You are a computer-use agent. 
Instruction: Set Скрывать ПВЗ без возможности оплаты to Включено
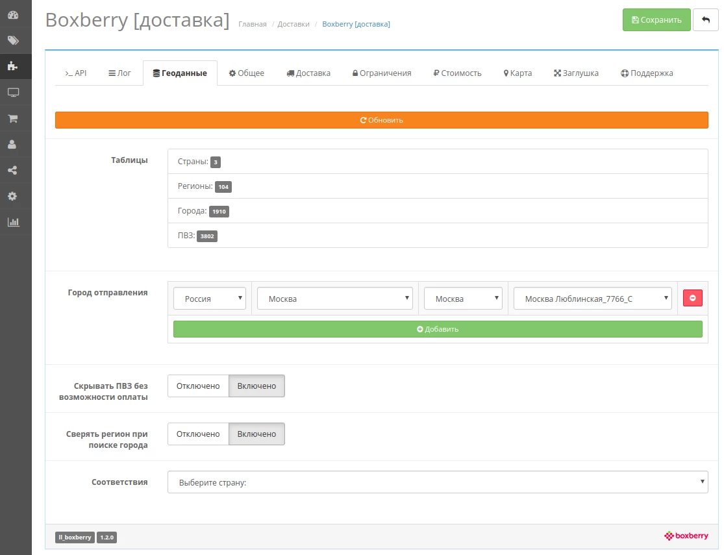[256, 386]
